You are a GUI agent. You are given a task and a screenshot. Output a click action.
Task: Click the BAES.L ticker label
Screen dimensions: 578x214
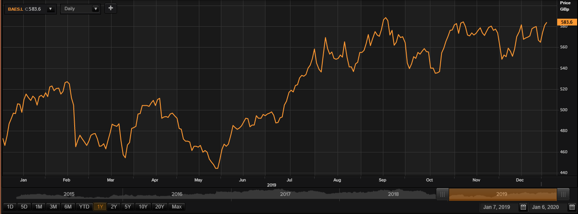[x=16, y=8]
